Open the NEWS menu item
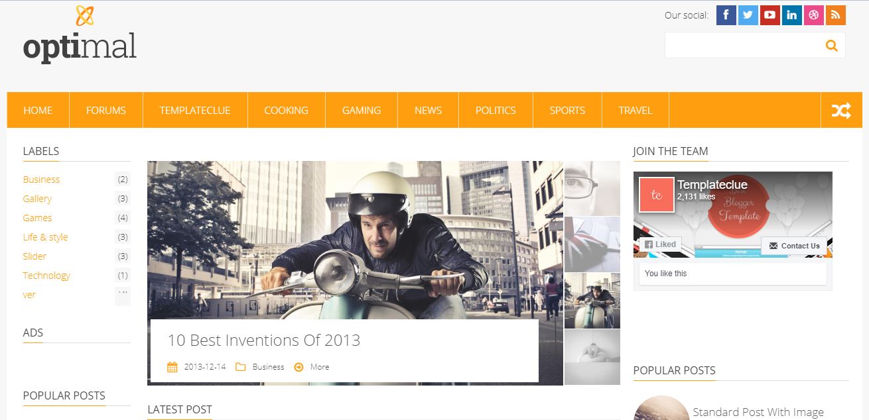Viewport: 869px width, 420px height. pos(429,111)
